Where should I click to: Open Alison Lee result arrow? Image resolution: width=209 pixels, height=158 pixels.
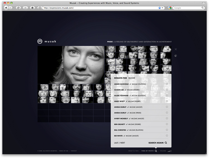coord(167,90)
